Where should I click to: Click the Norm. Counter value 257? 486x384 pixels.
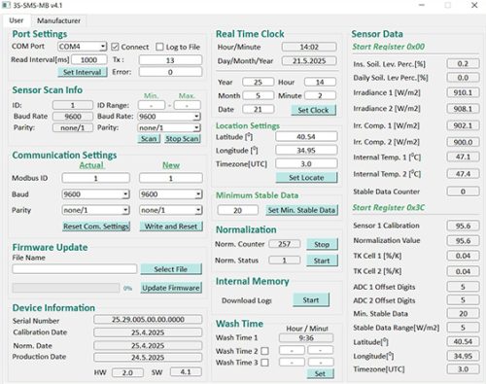(284, 244)
